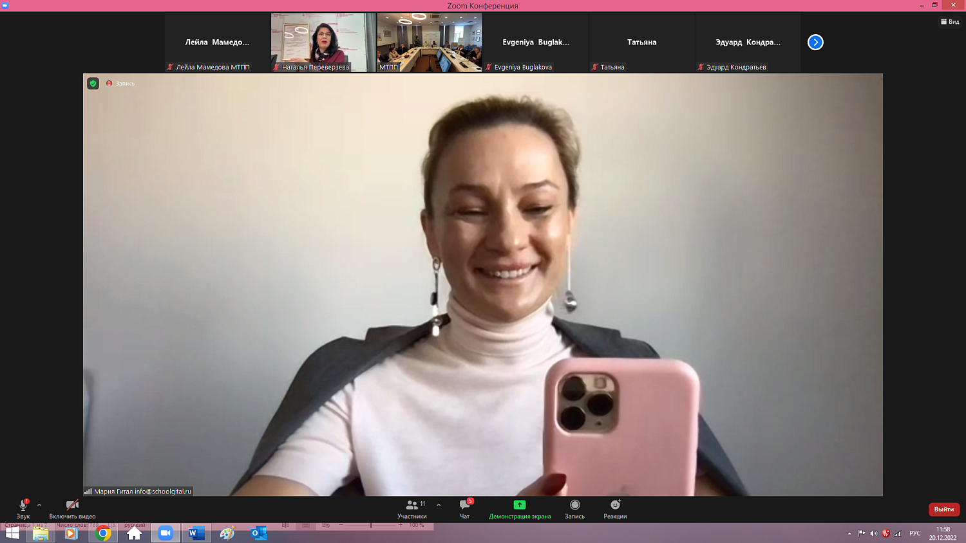Open the network signal tray icon
Image resolution: width=966 pixels, height=543 pixels.
coord(898,533)
